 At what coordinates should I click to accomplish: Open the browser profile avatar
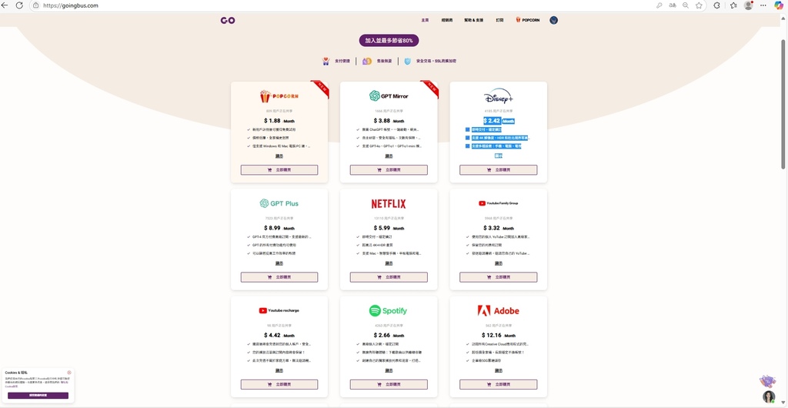click(x=748, y=5)
